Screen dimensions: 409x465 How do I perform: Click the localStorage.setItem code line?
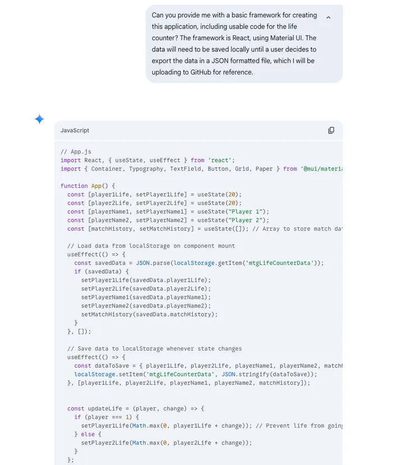(196, 374)
